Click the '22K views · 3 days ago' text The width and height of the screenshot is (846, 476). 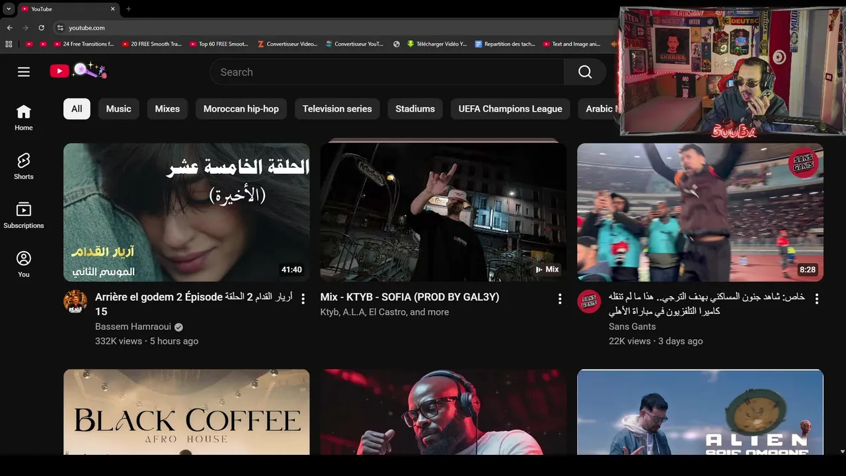[x=656, y=341]
